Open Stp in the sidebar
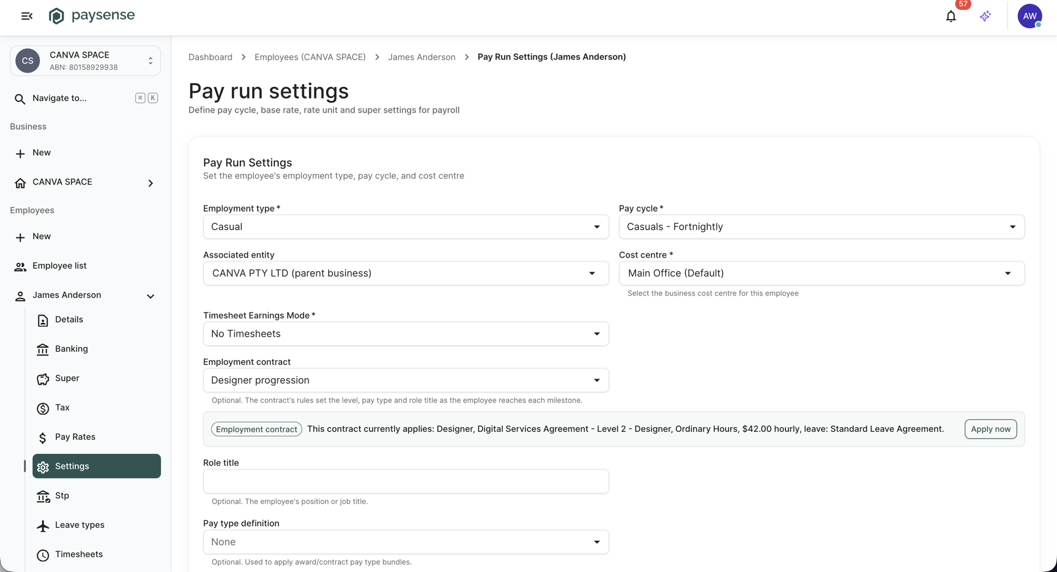This screenshot has height=572, width=1057. (97, 496)
